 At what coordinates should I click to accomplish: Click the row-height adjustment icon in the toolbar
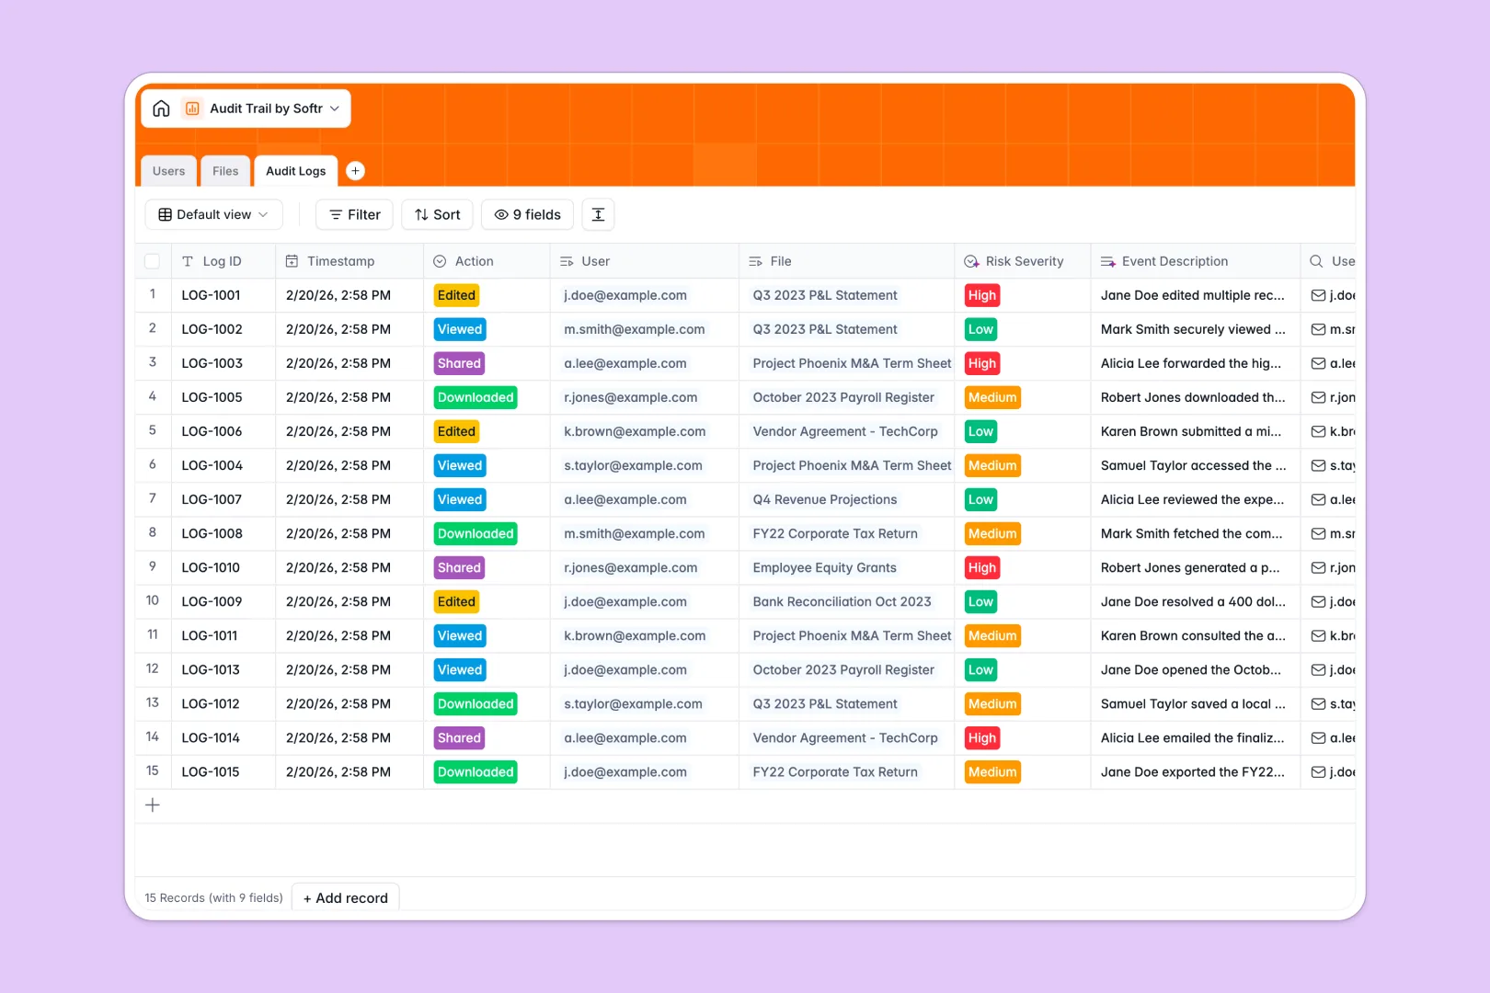point(598,214)
